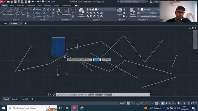Select the Polyline tool

click(10, 12)
